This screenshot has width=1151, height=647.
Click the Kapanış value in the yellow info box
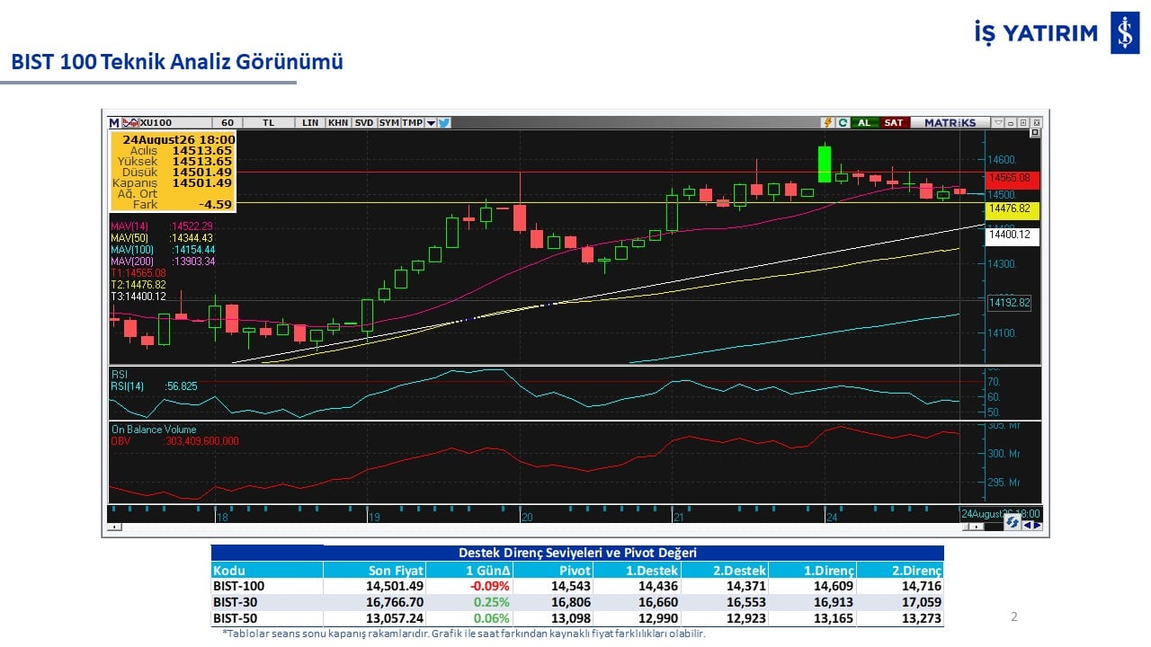point(202,182)
